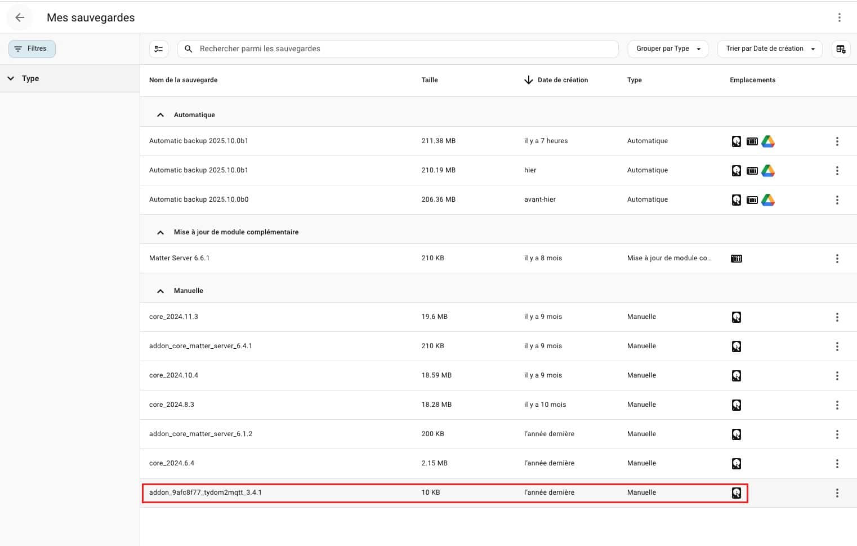Click Google Drive icon on first automatic backup

[x=768, y=141]
